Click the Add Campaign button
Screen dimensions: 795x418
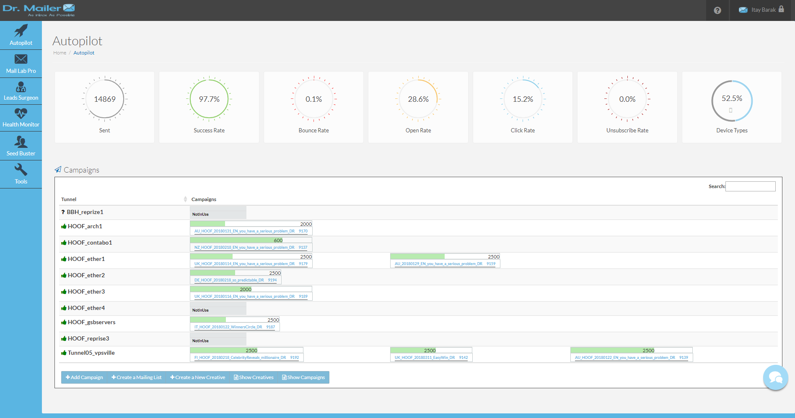84,377
